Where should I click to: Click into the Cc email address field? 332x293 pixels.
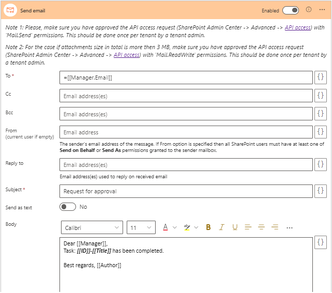186,96
